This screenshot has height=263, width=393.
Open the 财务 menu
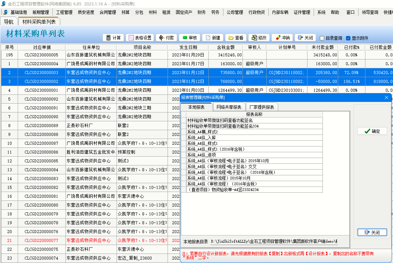(x=202, y=12)
